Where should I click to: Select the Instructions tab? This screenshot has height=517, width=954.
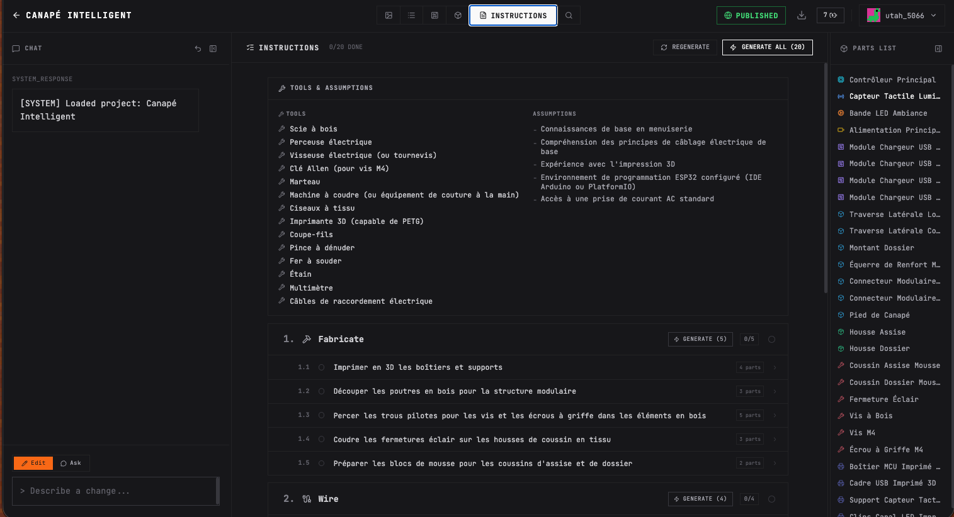click(x=513, y=16)
